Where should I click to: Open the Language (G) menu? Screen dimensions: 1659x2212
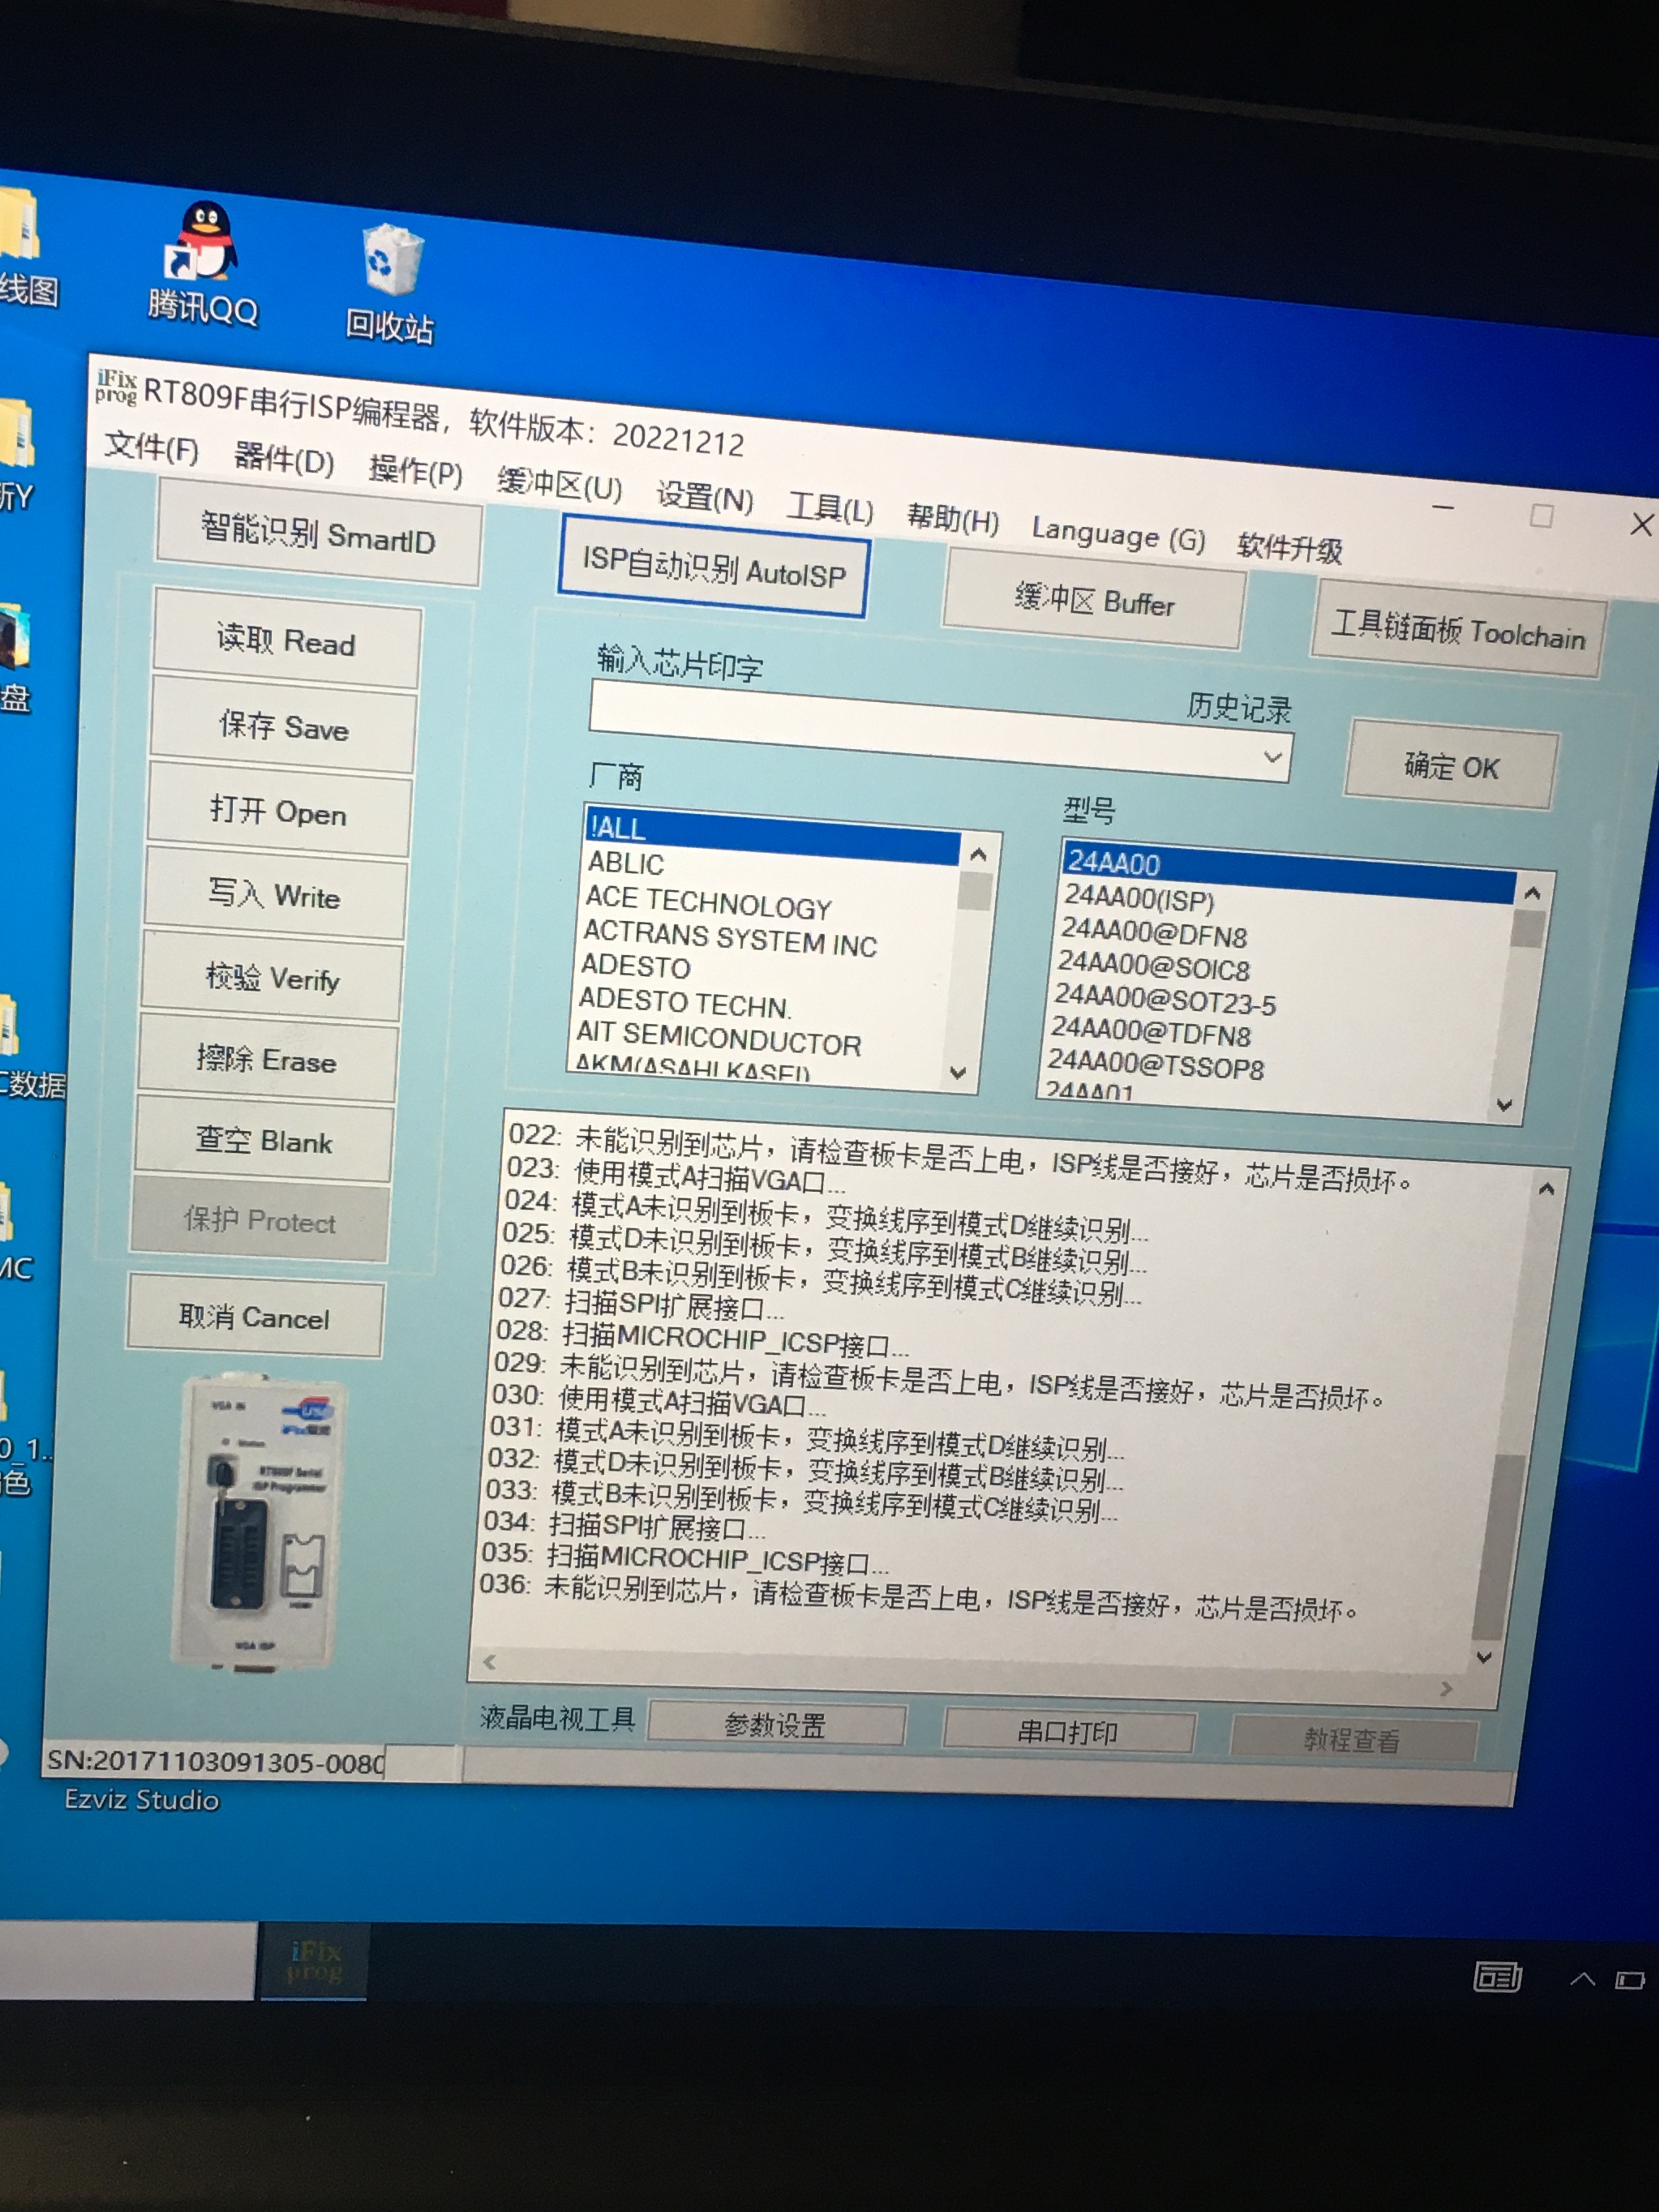1118,536
